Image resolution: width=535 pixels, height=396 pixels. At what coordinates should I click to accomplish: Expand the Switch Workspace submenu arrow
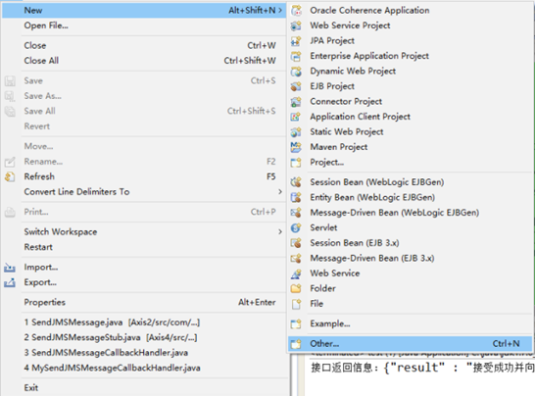pyautogui.click(x=280, y=231)
